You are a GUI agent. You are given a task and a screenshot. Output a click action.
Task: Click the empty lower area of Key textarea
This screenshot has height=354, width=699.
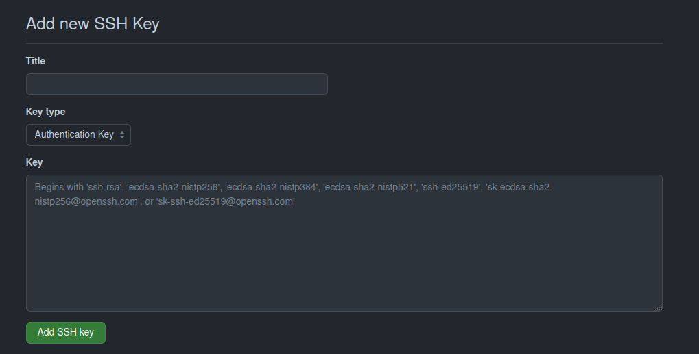point(344,262)
